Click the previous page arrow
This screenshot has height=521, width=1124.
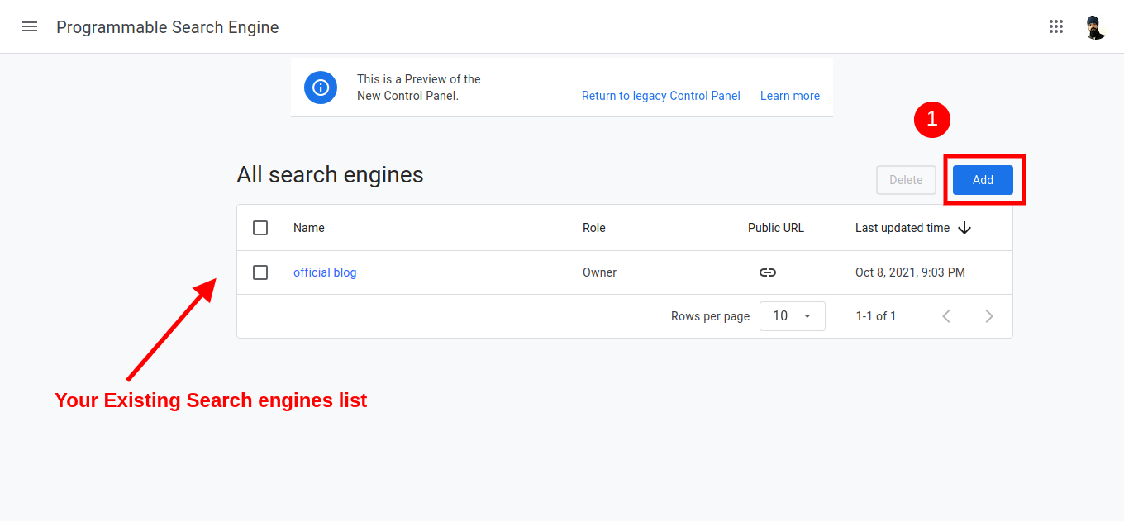tap(946, 315)
